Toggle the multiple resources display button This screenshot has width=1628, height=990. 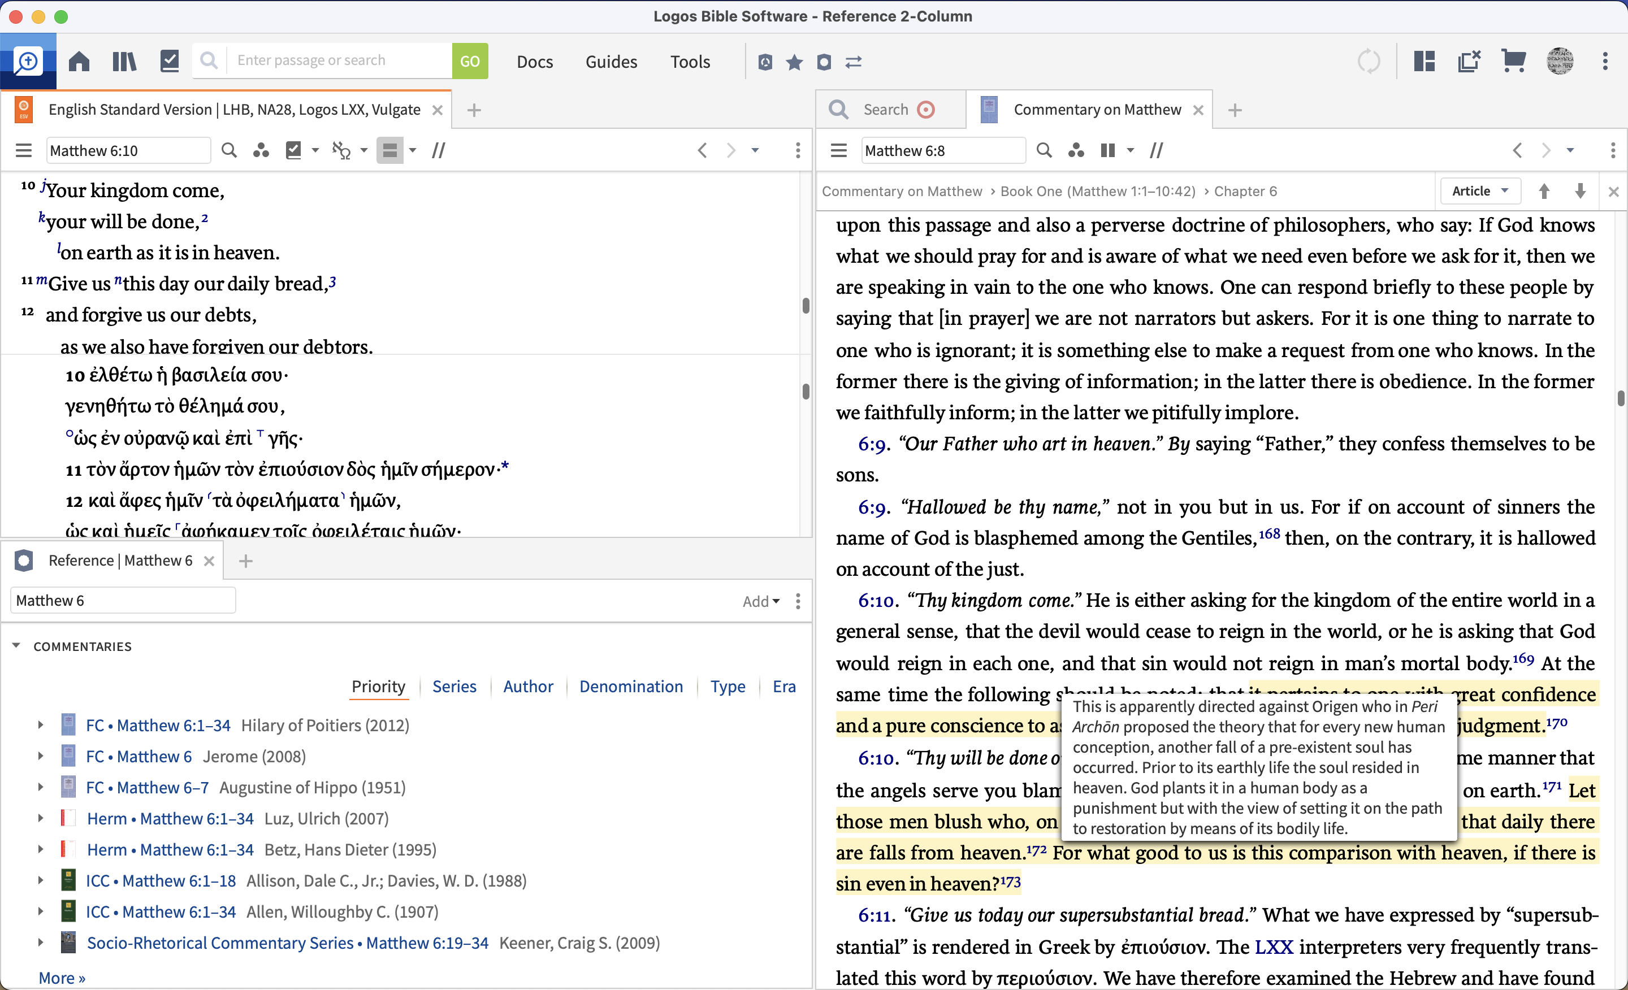click(x=390, y=150)
